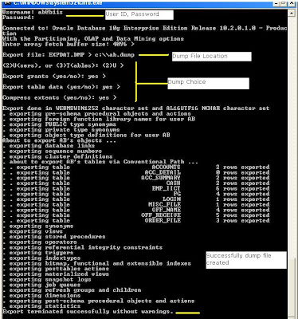This screenshot has width=298, height=319.
Task: Click the 'Export table data (yes/no)' line
Action: [61, 87]
